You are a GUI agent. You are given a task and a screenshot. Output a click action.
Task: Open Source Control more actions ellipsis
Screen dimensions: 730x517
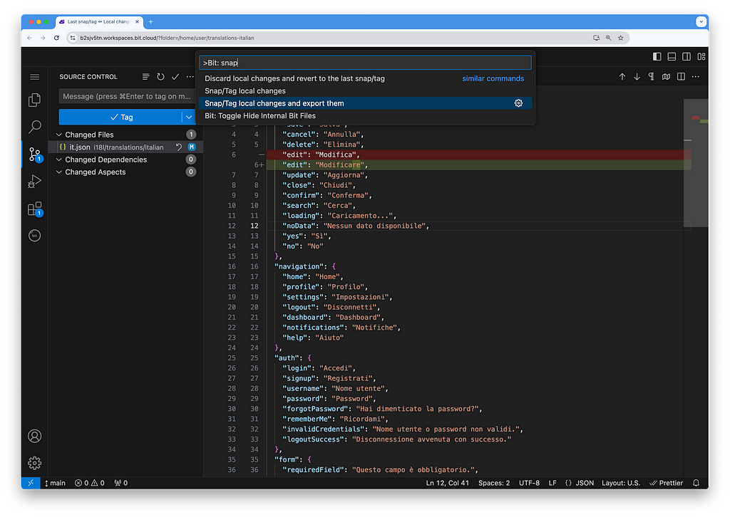[190, 77]
